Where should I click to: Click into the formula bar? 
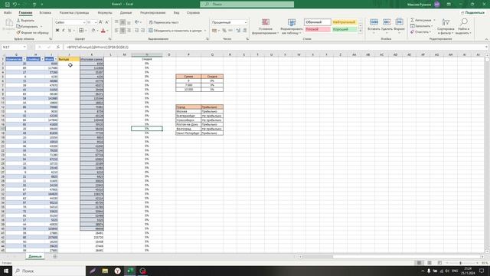275,47
